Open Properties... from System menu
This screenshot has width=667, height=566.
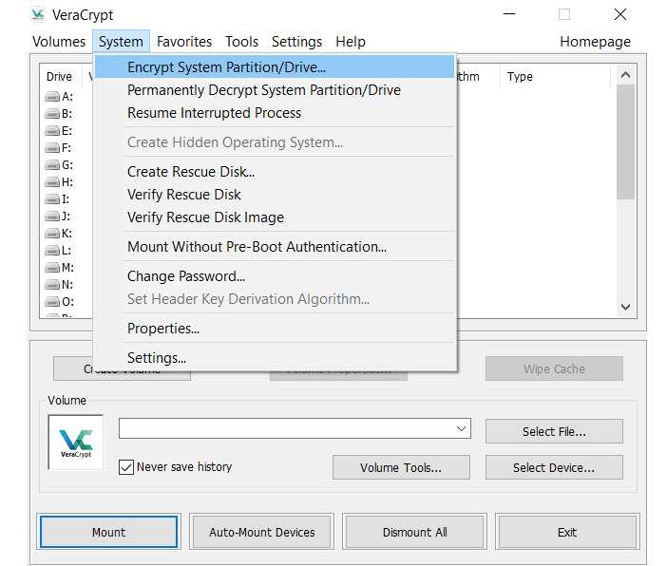click(x=275, y=329)
